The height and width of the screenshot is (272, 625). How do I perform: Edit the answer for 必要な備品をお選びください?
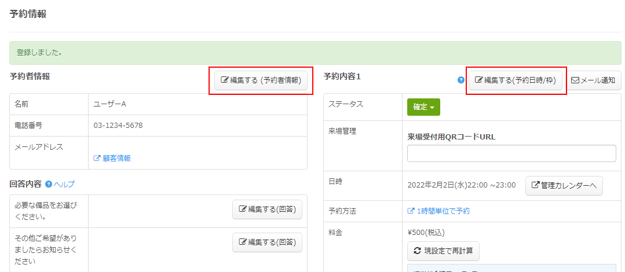[267, 210]
